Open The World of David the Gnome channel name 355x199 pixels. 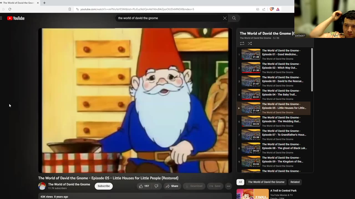click(x=69, y=184)
